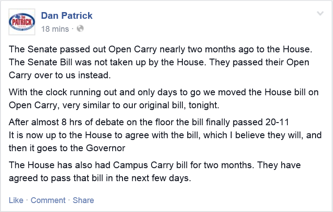Click the globe public-audience icon
Viewport: 333px width, 212px height.
(80, 29)
